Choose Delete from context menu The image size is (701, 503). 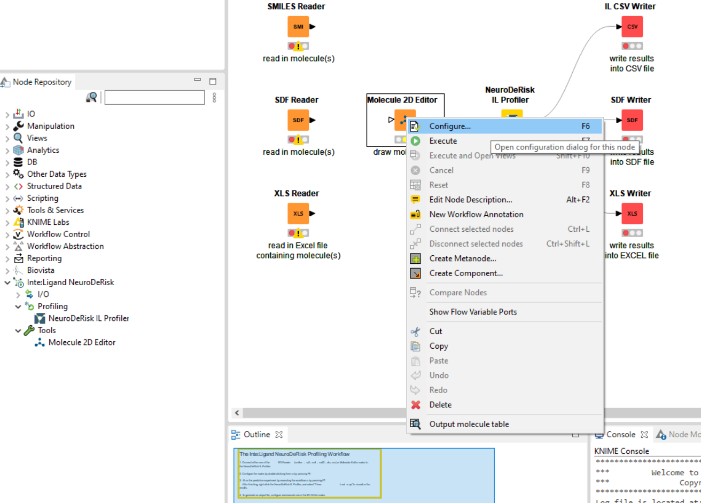tap(505, 405)
